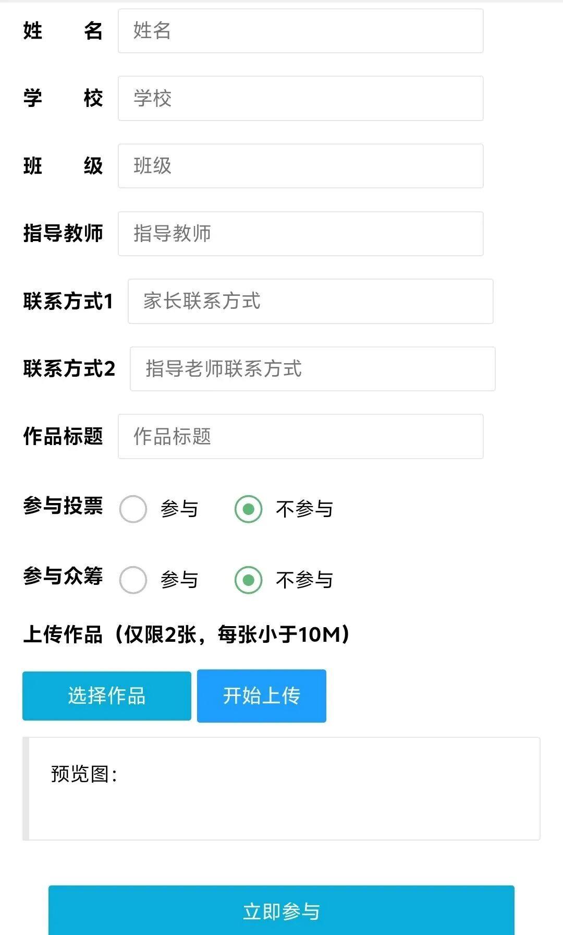This screenshot has width=563, height=935.
Task: Click the 作品标题 field label
Action: tap(63, 437)
